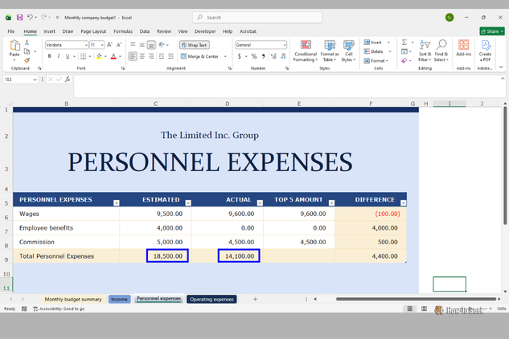
Task: Open Top 5 Amount filter dropdown
Action: click(331, 203)
